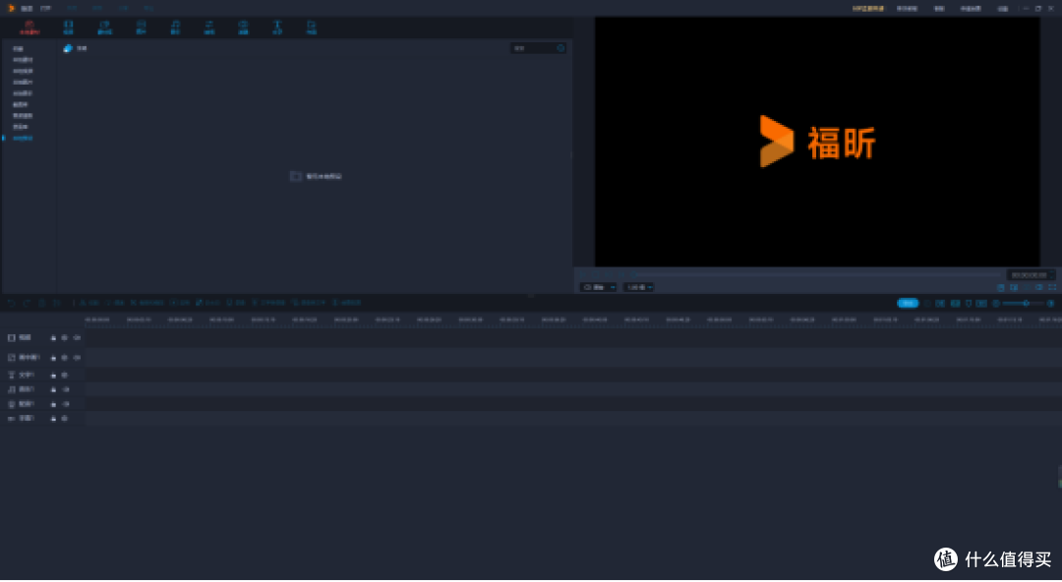This screenshot has width=1062, height=582.
Task: Click the shield-shaped marker icon in timeline toolbar
Action: pyautogui.click(x=969, y=303)
